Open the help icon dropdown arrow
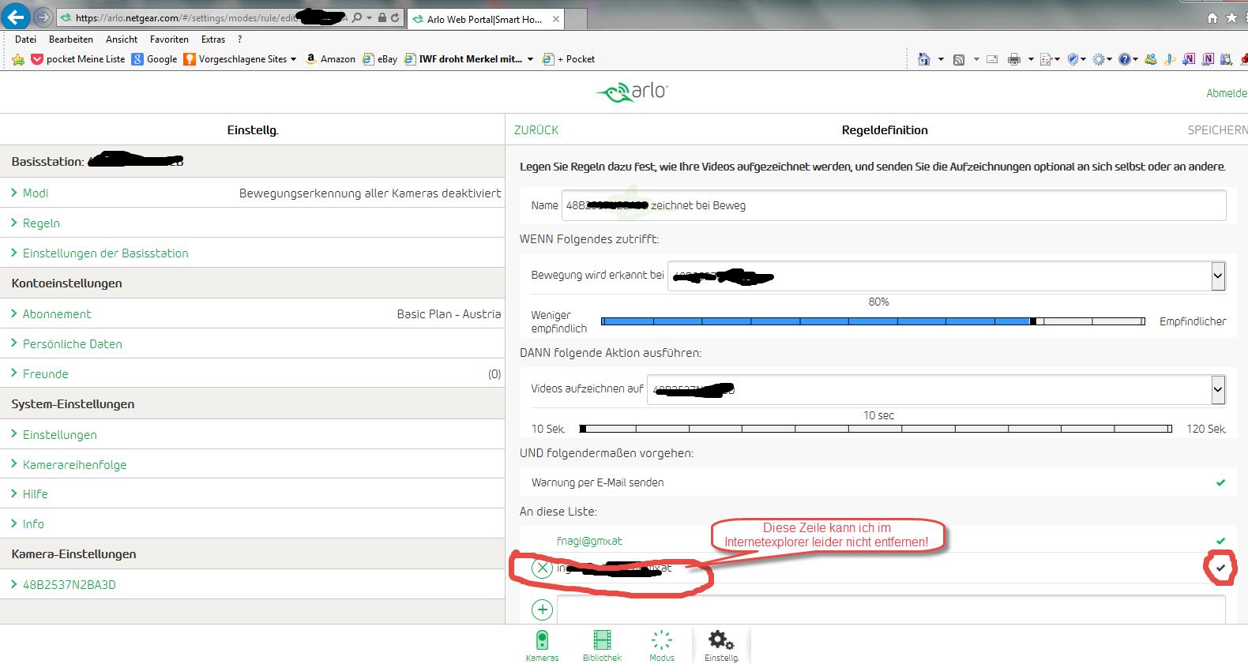 [1135, 59]
